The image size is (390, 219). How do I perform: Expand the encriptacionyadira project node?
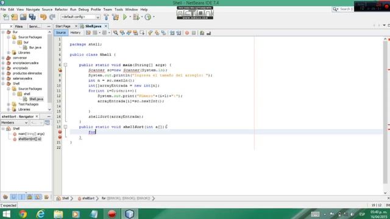coord(3,63)
